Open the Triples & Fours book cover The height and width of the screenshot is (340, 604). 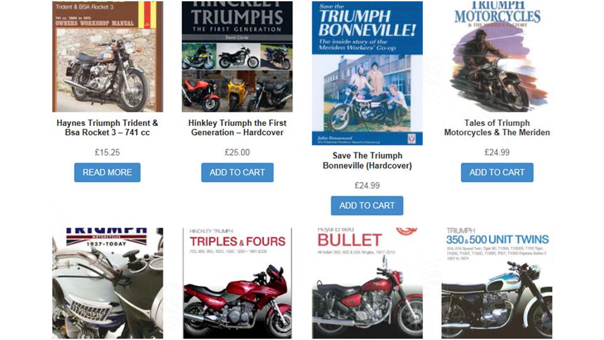(x=237, y=283)
